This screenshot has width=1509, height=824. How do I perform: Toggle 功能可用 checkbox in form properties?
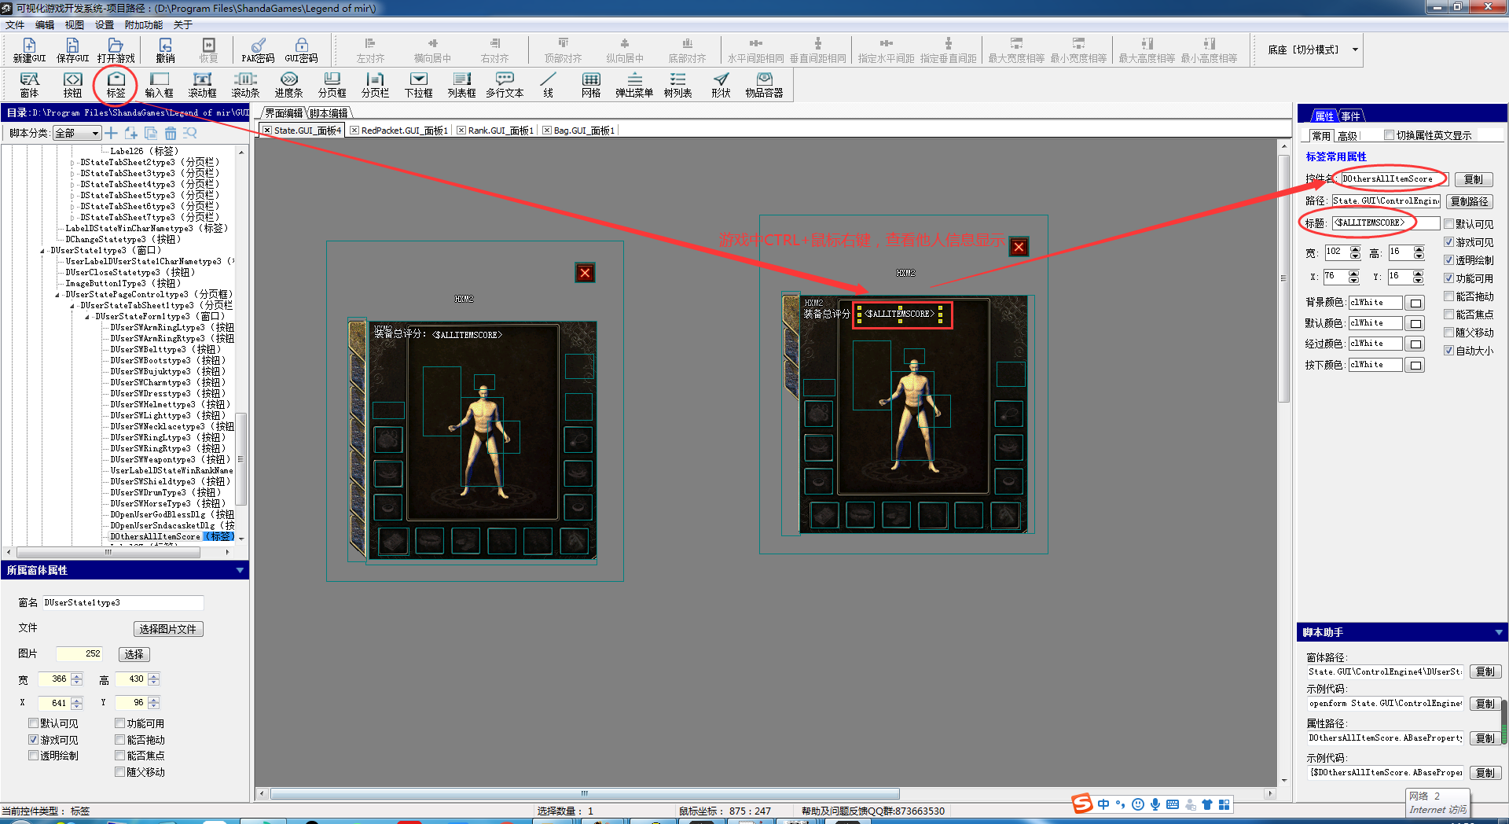point(119,723)
